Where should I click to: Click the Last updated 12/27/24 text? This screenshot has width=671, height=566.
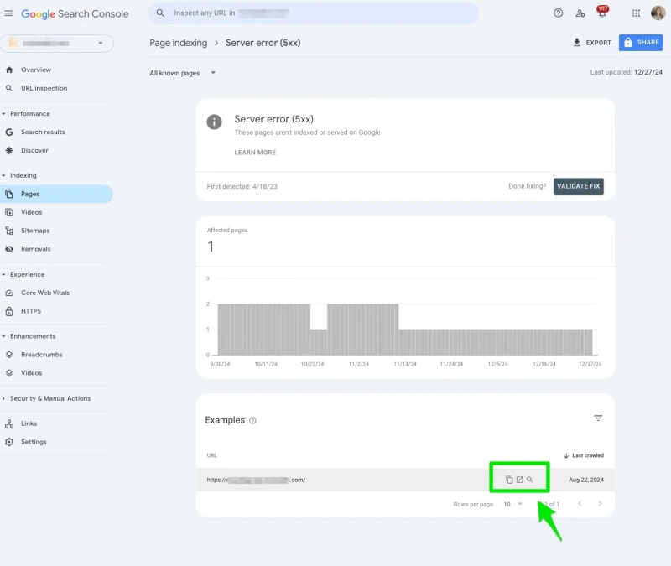click(x=626, y=72)
